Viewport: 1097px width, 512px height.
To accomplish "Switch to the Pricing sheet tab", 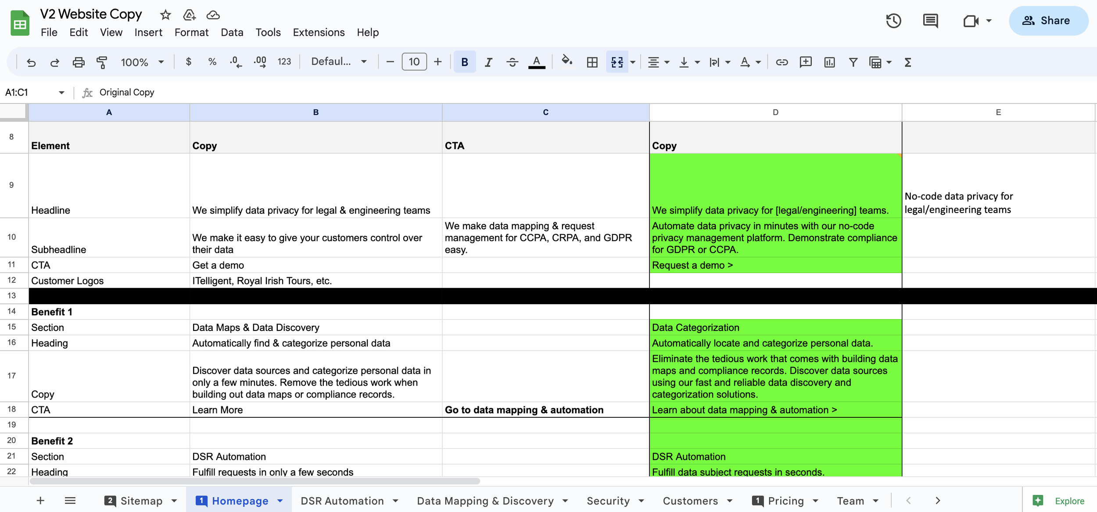I will click(785, 501).
